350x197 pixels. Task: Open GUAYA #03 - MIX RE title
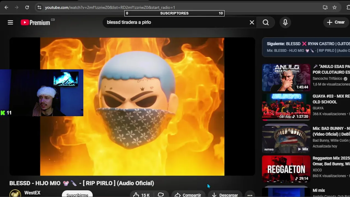click(331, 99)
